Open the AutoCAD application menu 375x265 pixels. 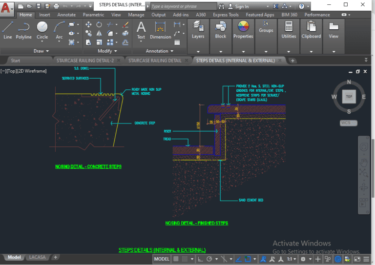(7, 9)
